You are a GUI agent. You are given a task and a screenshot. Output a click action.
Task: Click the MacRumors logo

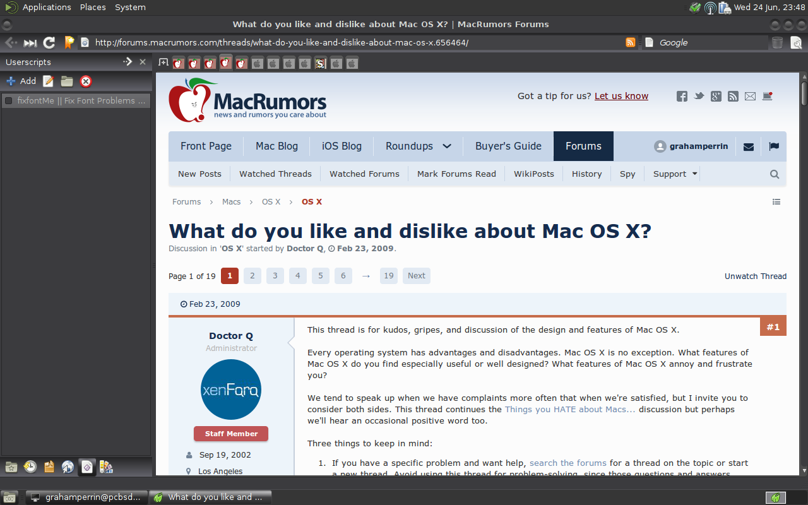[x=247, y=100]
